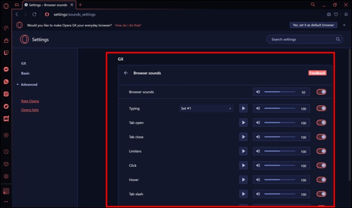This screenshot has height=208, width=352.
Task: Click Yes, set it as default browser
Action: [313, 25]
